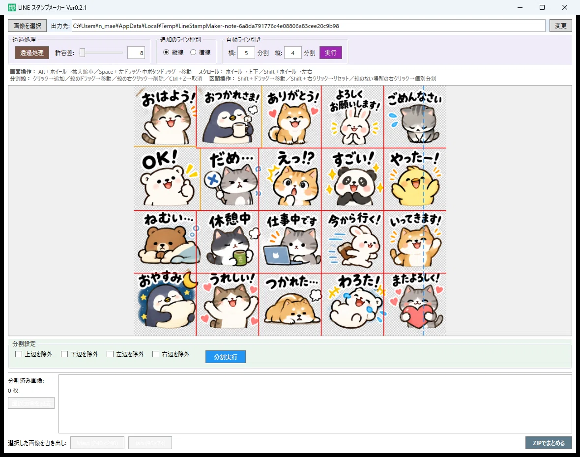Viewport: 580px width, 457px height.
Task: Click the おはよう cat sticker
Action: click(165, 117)
